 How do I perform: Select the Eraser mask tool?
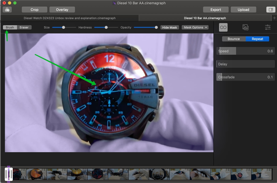[x=24, y=27]
